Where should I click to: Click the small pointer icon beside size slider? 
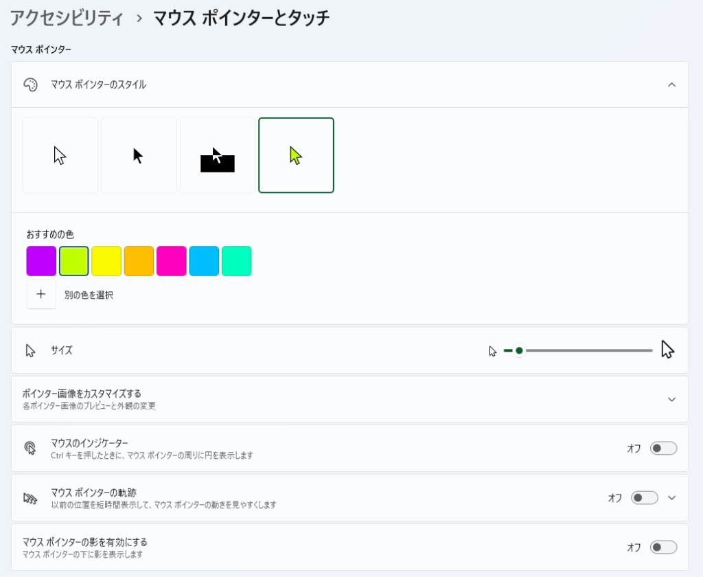[492, 351]
